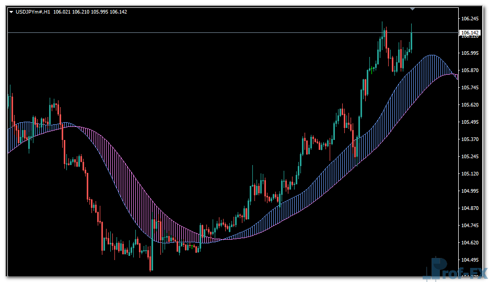Click the 105.745 price scale label
This screenshot has height=282, width=489.
tap(470, 88)
